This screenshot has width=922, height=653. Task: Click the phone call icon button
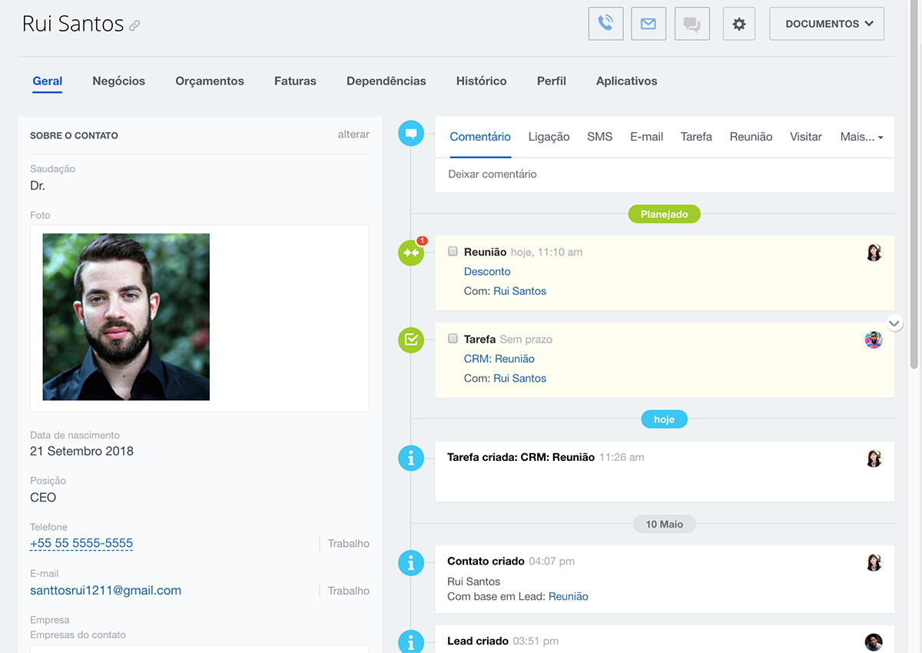(605, 24)
